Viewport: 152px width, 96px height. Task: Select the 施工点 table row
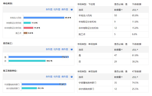(113, 34)
